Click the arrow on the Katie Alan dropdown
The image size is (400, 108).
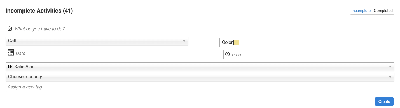(x=390, y=67)
